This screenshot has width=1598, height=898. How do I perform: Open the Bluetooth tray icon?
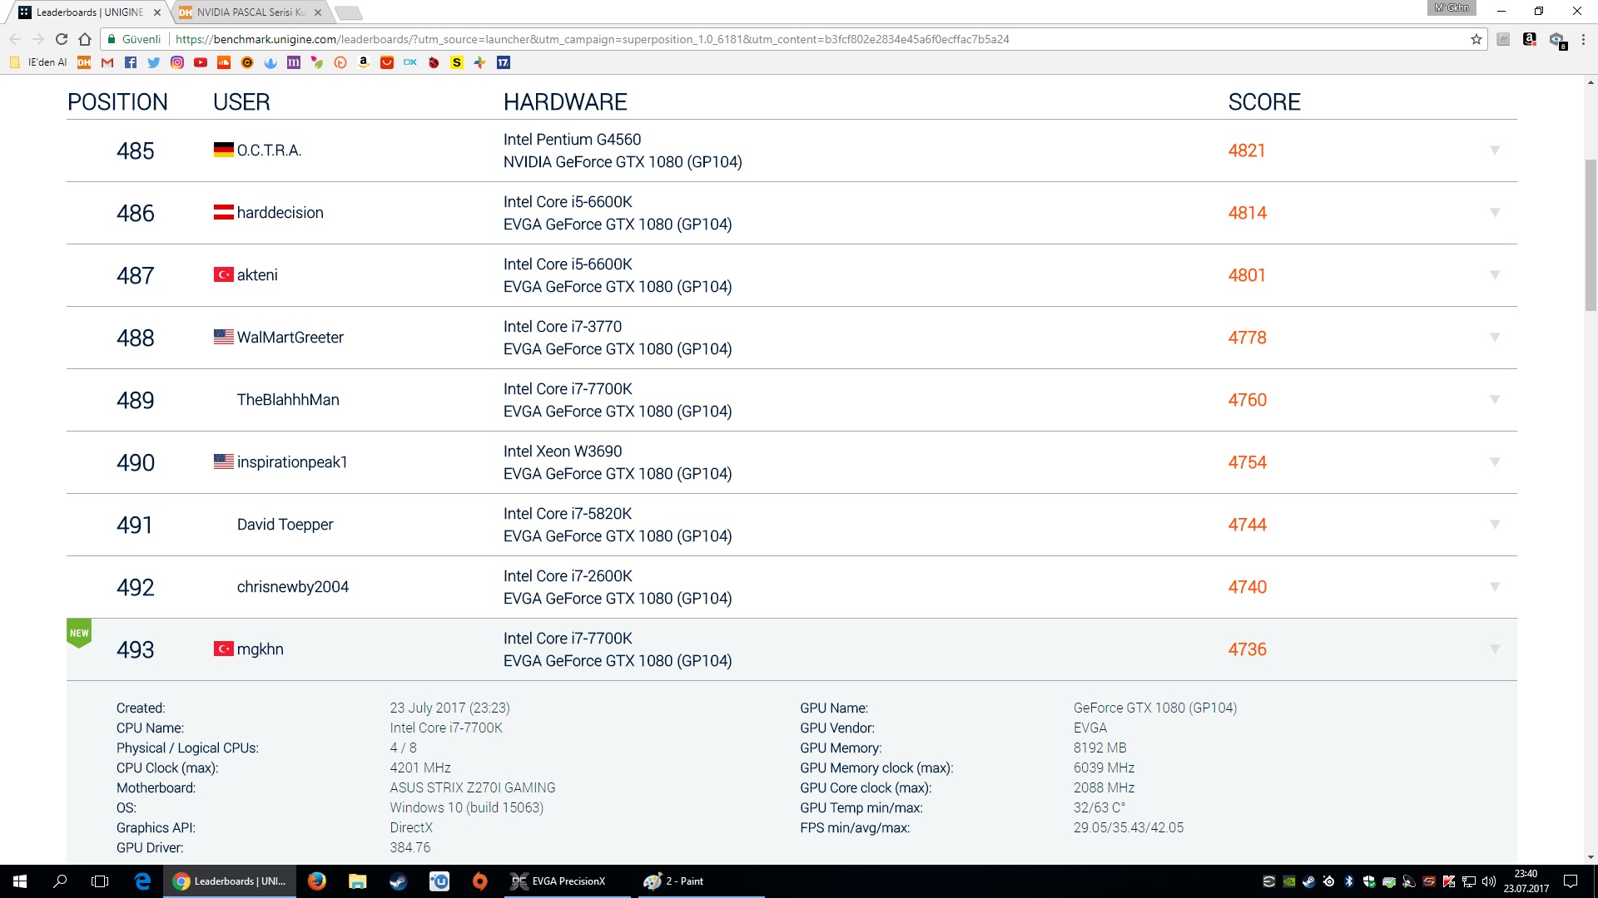(x=1349, y=881)
